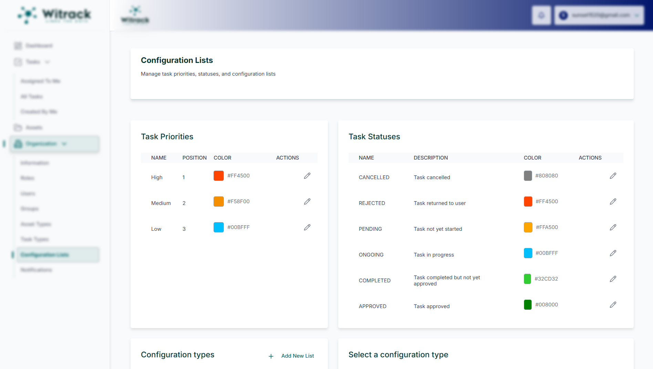The height and width of the screenshot is (369, 653).
Task: Edit the High priority row
Action: pos(307,176)
